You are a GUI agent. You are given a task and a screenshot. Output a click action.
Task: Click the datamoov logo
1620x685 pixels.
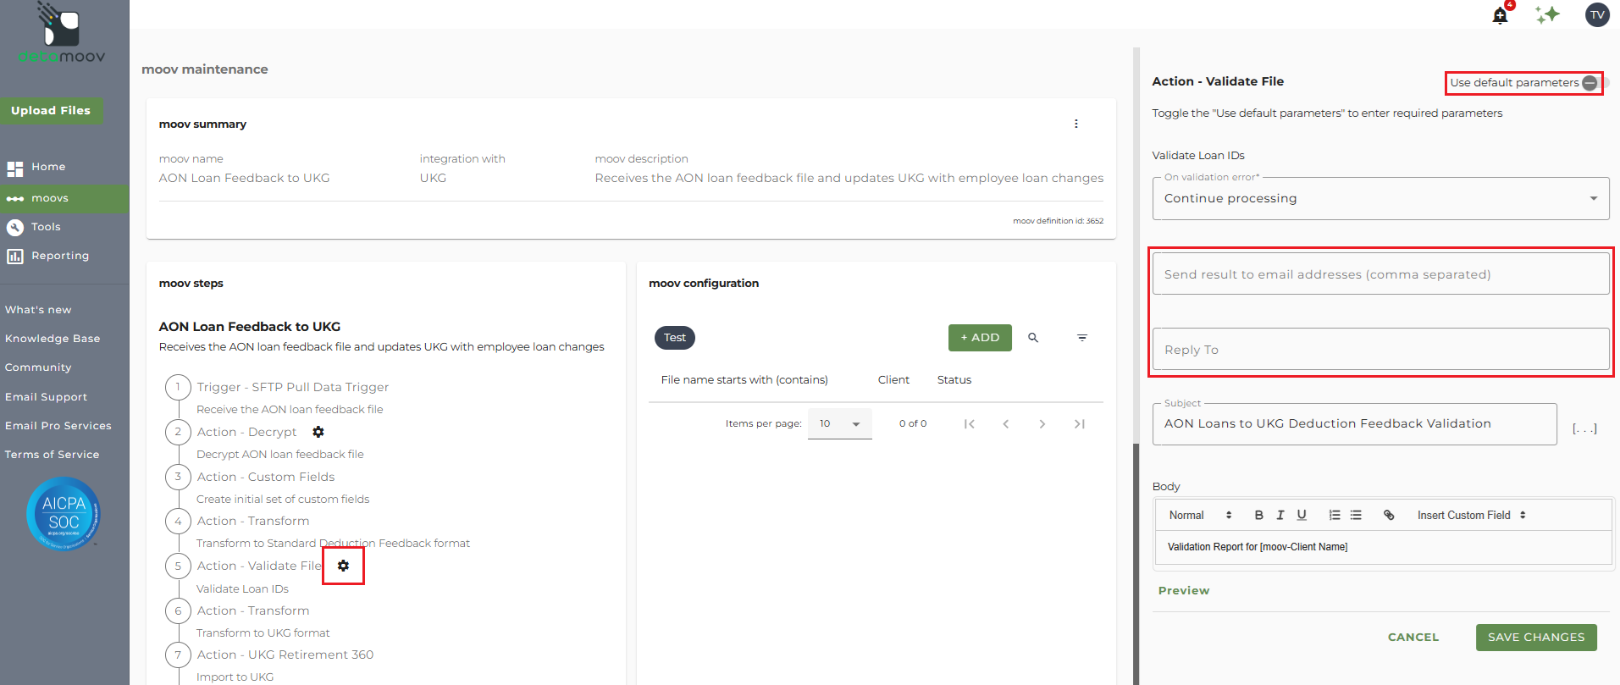62,34
